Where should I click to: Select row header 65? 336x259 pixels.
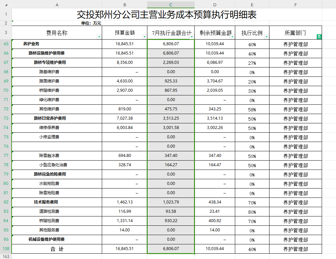(x=6, y=44)
